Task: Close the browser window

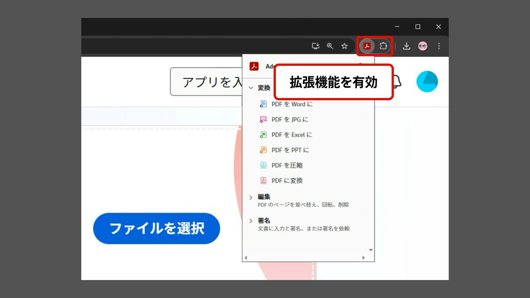Action: coord(438,27)
